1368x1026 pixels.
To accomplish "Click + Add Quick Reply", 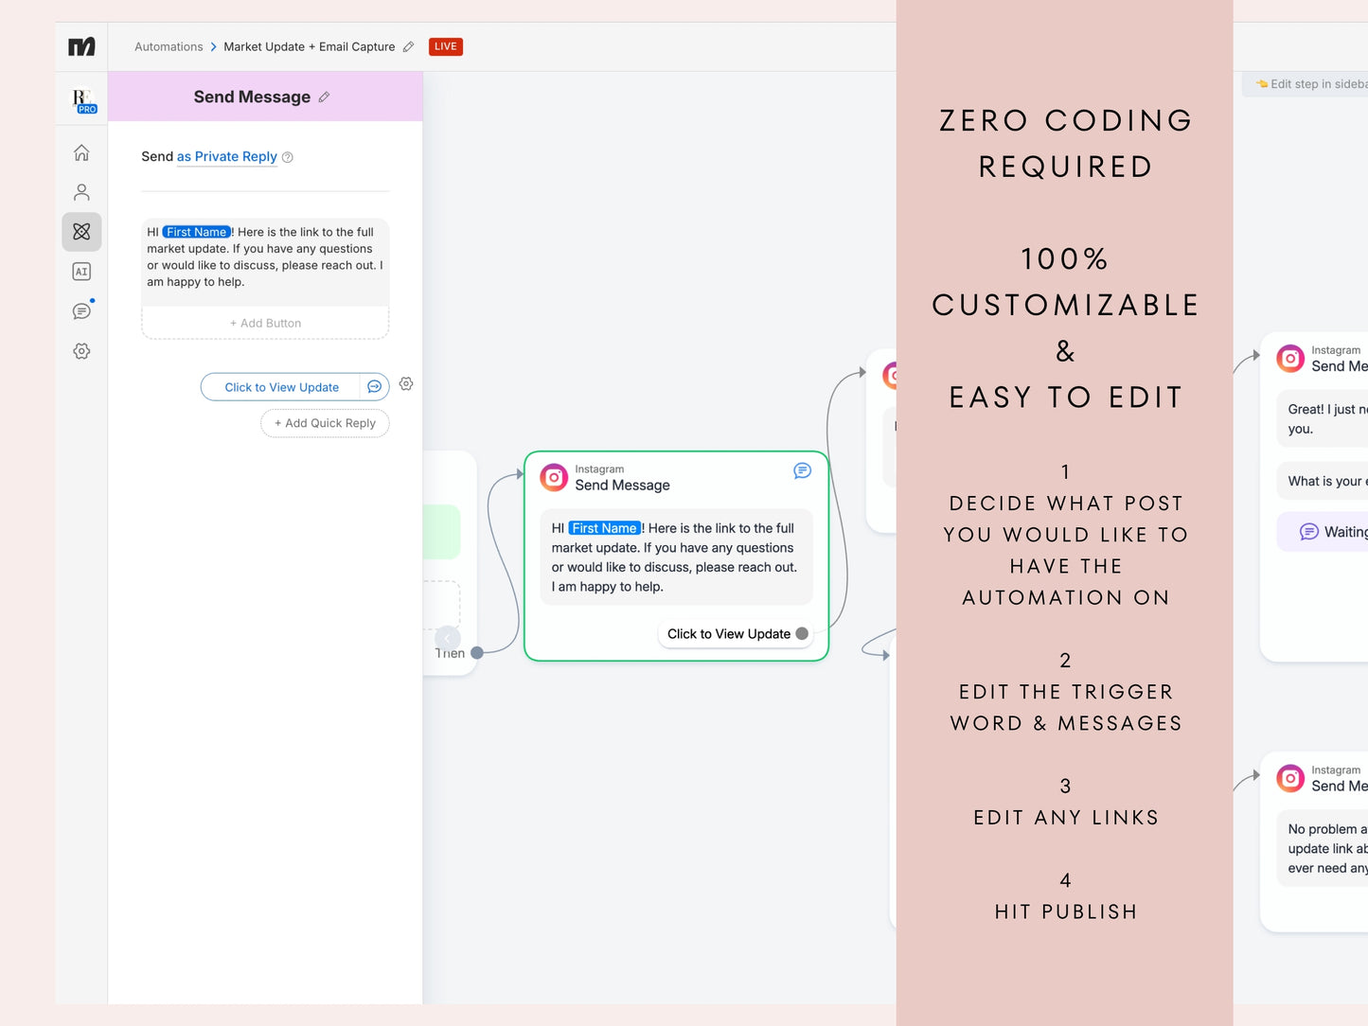I will [325, 423].
